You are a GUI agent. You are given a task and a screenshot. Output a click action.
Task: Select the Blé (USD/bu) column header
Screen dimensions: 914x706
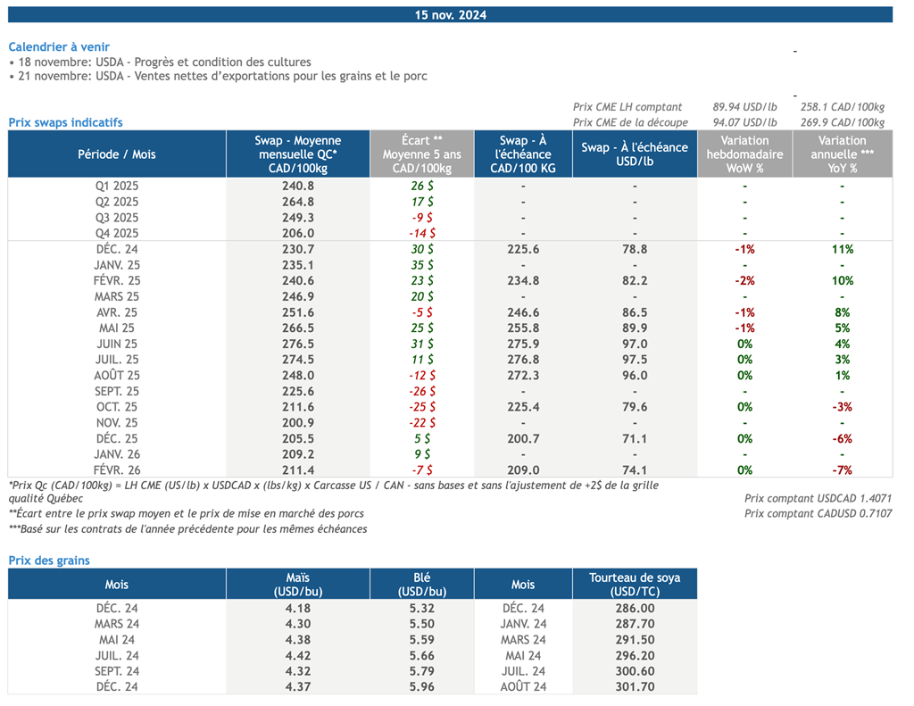421,585
